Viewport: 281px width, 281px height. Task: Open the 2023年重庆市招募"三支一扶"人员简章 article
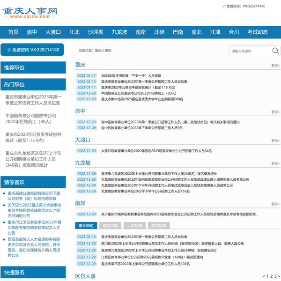point(131,75)
